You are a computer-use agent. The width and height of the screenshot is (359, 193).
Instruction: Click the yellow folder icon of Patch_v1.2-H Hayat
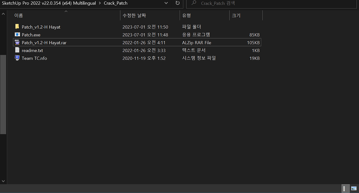pos(17,27)
